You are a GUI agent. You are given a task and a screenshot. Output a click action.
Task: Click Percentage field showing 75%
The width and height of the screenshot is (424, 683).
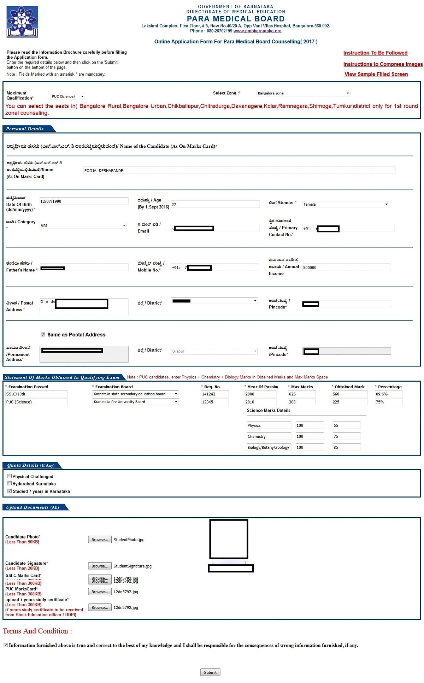pos(389,402)
